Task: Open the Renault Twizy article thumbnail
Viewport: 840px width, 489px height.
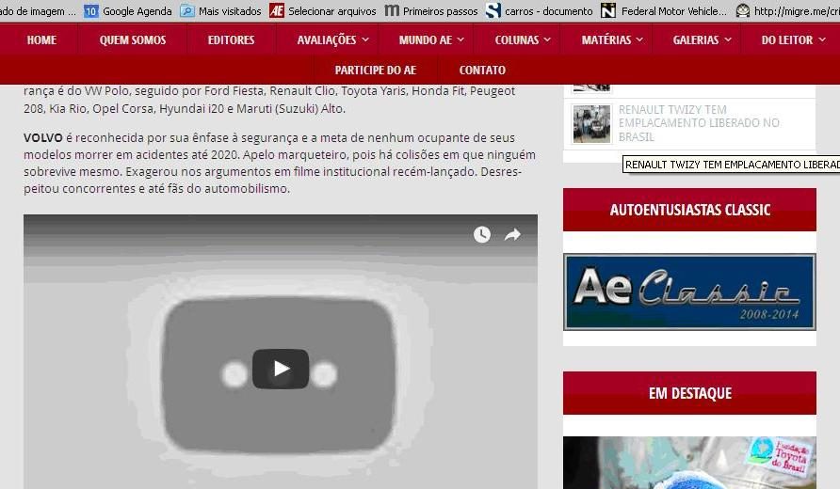Action: [591, 123]
